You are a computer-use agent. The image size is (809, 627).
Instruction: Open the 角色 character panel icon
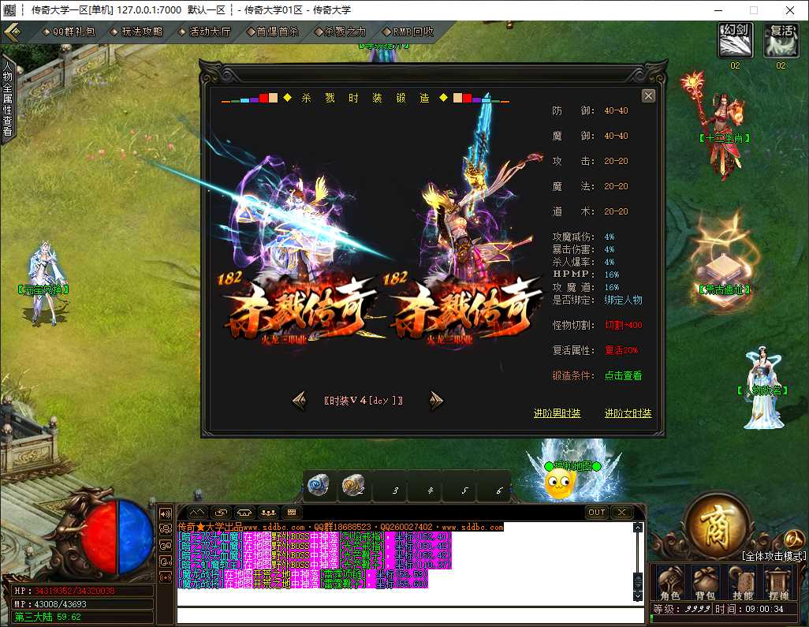click(x=669, y=582)
